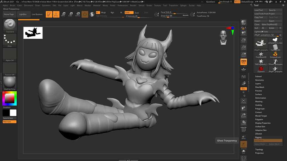This screenshot has width=287, height=161.
Task: Click the L.Sym local symmetry icon
Action: (x=243, y=77)
